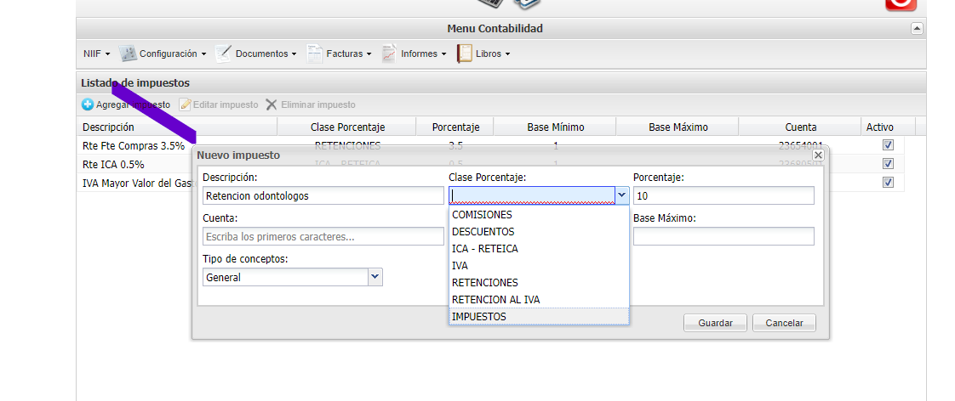
Task: Select COMISIONES from the list
Action: point(539,214)
